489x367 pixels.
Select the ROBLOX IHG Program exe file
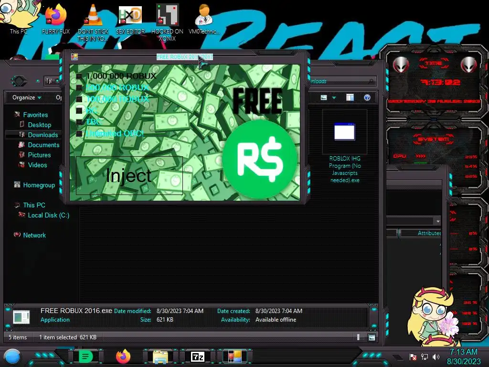pos(345,147)
